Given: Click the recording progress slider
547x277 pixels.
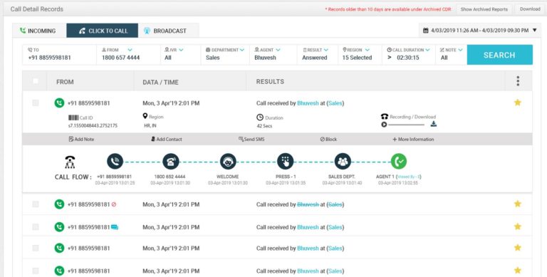Looking at the screenshot, I should pos(407,124).
